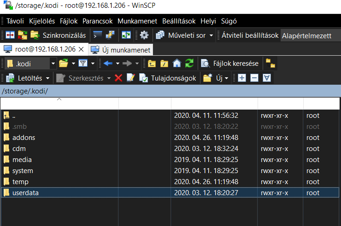
Task: Click Fájlok keresése find files button
Action: click(230, 64)
